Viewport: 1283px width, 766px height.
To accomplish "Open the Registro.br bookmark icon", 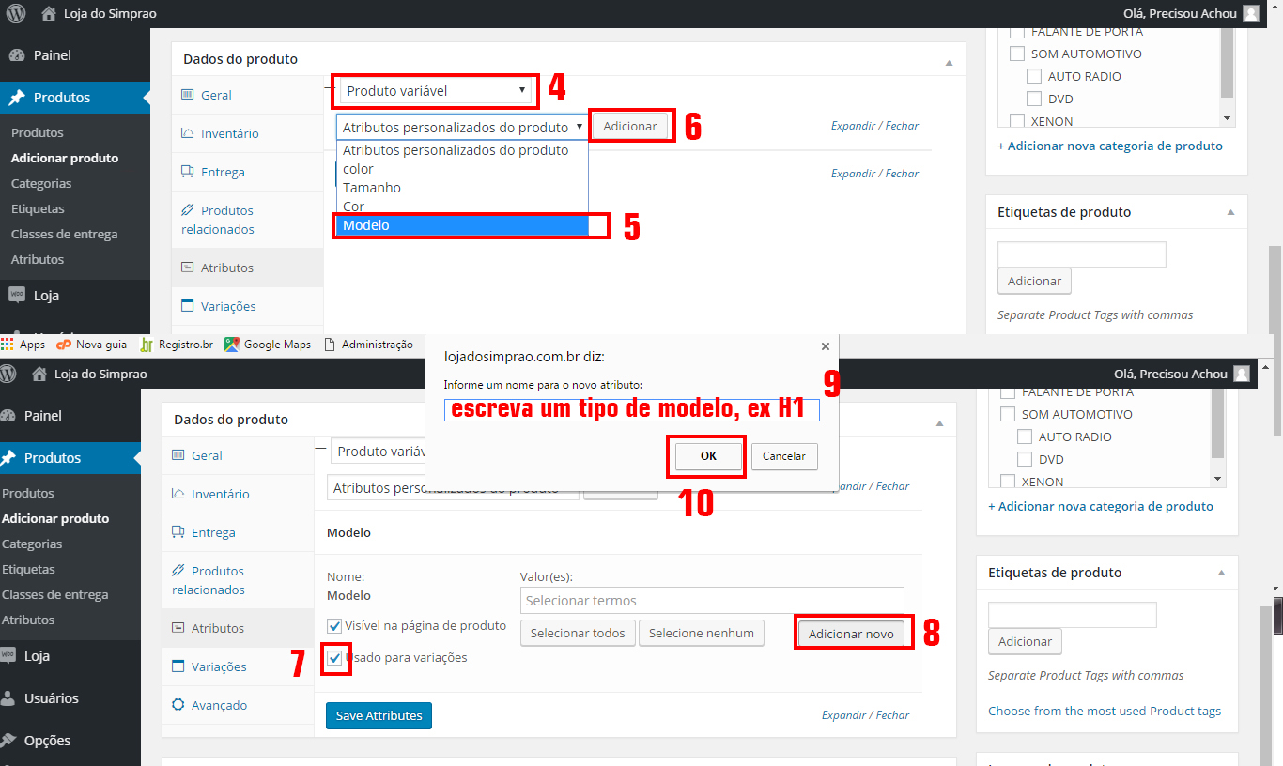I will tap(147, 345).
